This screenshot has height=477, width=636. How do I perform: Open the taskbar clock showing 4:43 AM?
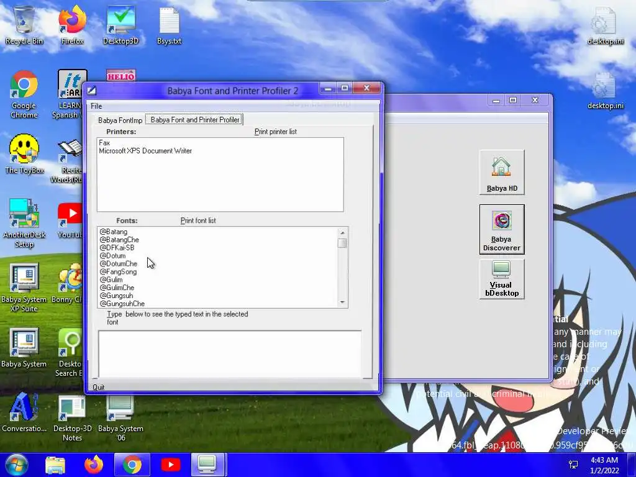click(604, 465)
